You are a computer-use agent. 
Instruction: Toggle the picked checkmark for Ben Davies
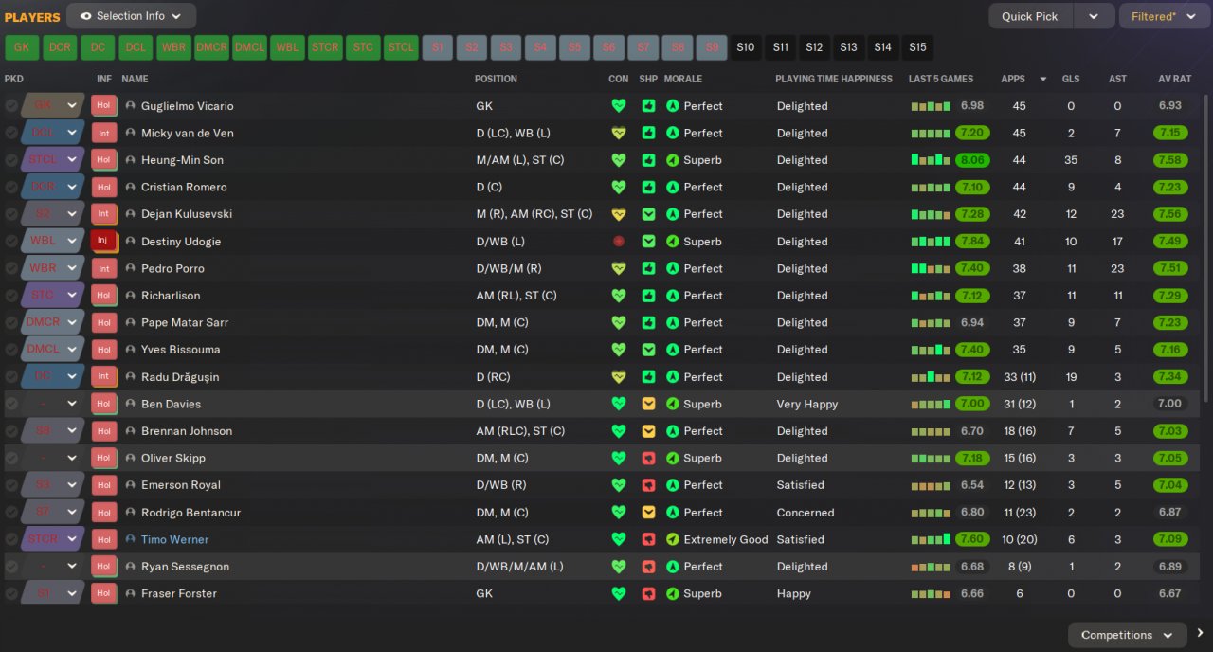point(11,404)
